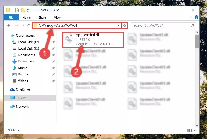The width and height of the screenshot is (207, 139).
Task: Open Pictures in the sidebar
Action: (x=24, y=74)
